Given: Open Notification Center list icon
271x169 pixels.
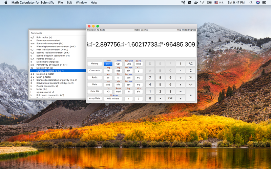Looking at the screenshot, I should [264, 2].
